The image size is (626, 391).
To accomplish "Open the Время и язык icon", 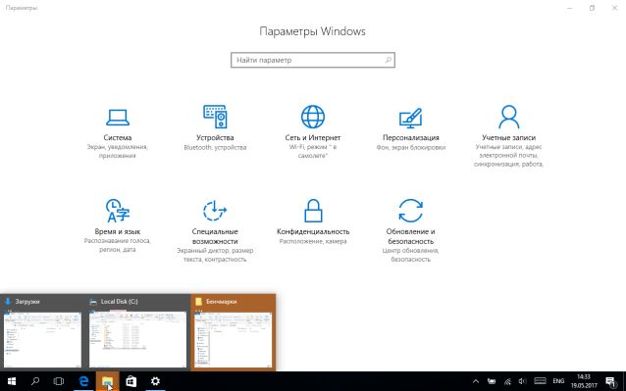I will click(x=118, y=211).
